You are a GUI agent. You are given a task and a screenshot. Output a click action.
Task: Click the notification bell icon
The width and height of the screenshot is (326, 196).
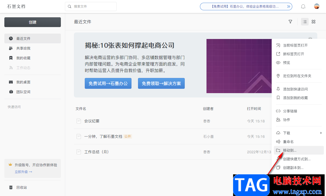click(303, 6)
